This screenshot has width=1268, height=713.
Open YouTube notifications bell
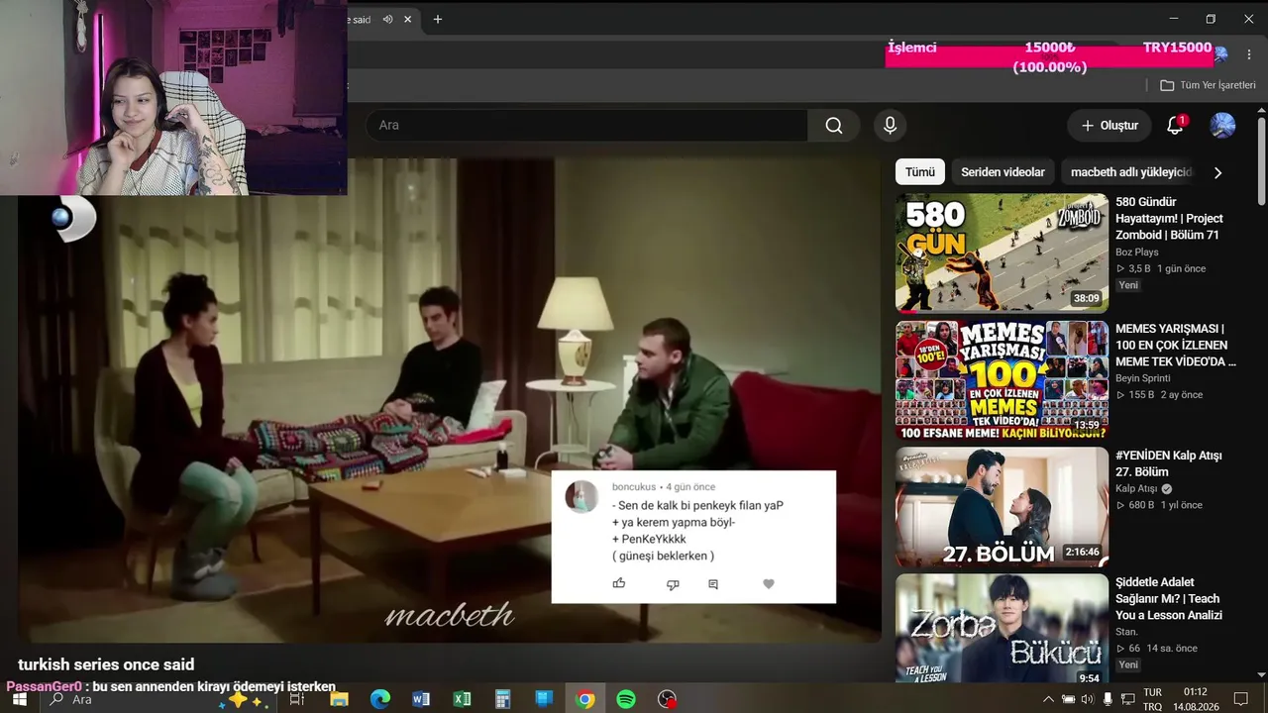pos(1175,126)
